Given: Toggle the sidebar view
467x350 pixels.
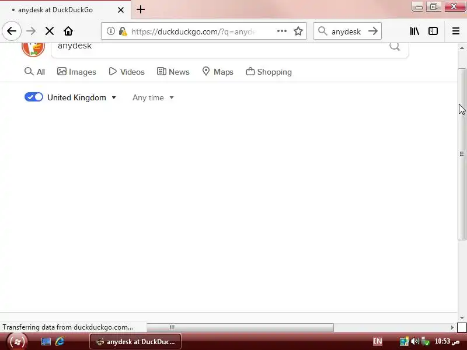Looking at the screenshot, I should click(433, 31).
